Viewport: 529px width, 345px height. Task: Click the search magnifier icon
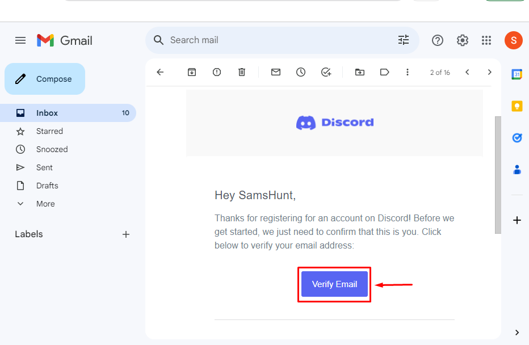coord(158,40)
